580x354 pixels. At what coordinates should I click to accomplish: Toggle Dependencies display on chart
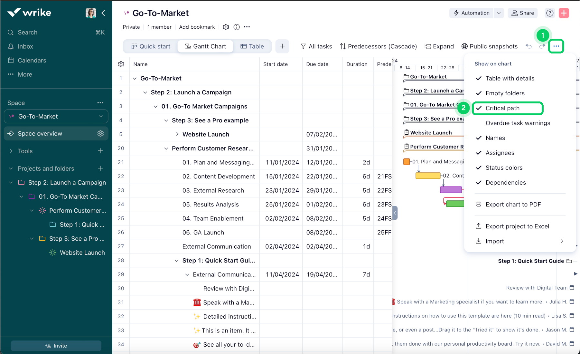point(505,183)
